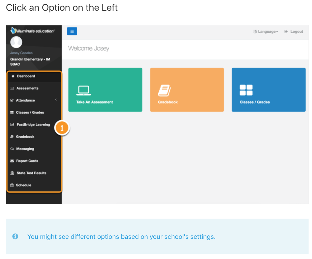Viewport: 312px width, 259px height.
Task: Select Dashboard in the sidebar
Action: tap(34, 76)
